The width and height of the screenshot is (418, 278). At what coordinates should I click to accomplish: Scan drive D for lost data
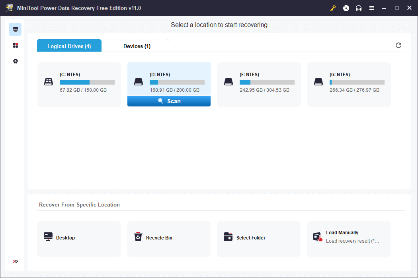[x=169, y=101]
